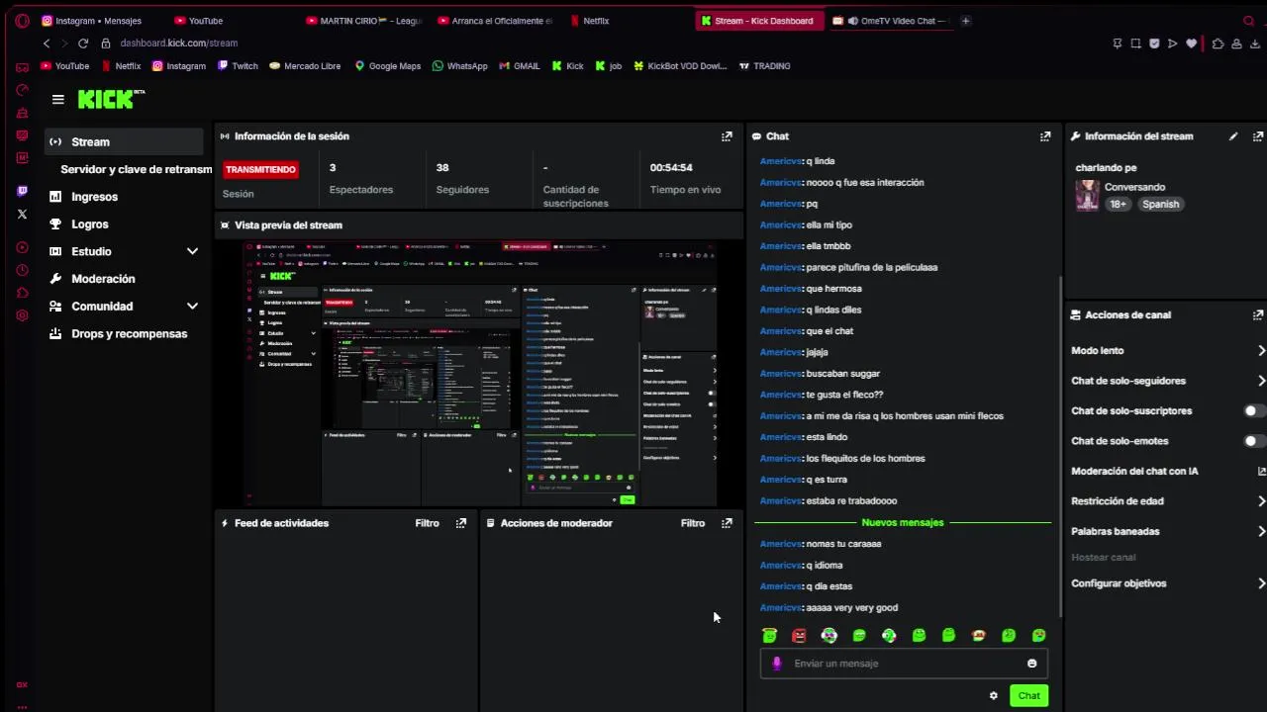Reload the page in browser toolbar
Viewport: 1267px width, 712px height.
click(83, 44)
